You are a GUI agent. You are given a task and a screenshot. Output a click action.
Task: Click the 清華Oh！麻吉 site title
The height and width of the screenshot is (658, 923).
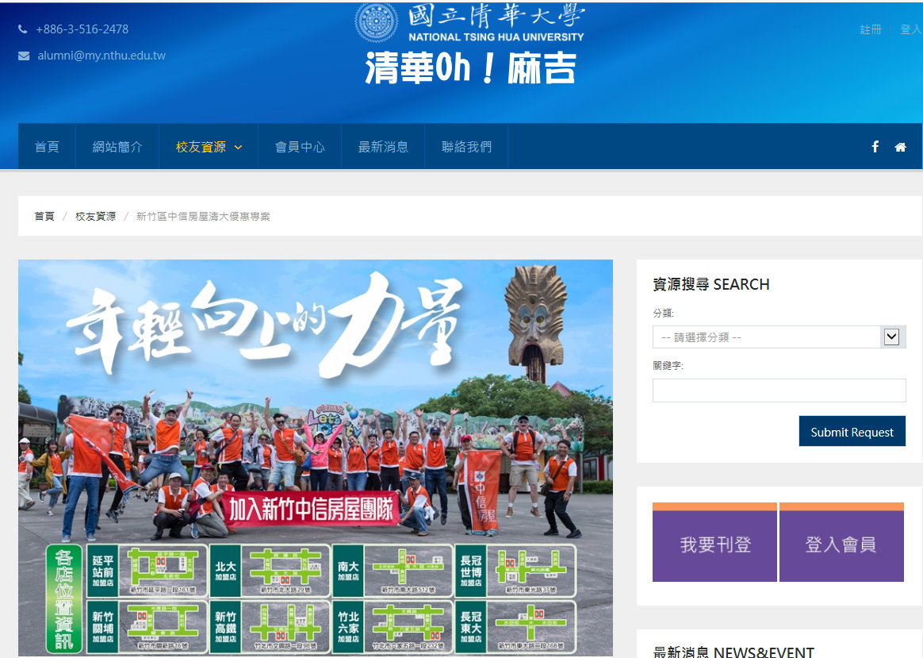(x=470, y=67)
